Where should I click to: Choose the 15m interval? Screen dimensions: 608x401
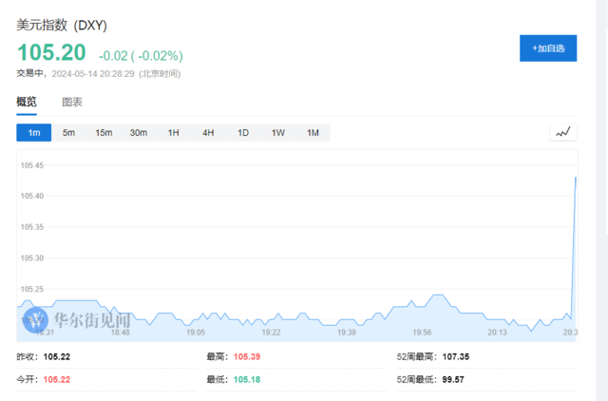click(x=104, y=133)
